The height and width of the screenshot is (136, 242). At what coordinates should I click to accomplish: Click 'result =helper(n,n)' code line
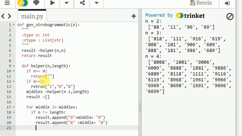44,51
